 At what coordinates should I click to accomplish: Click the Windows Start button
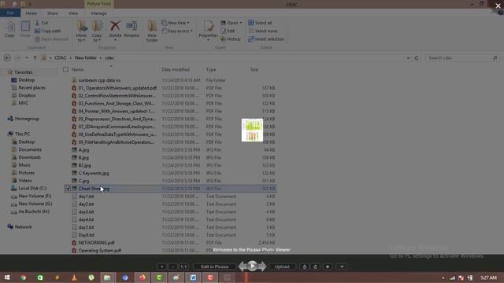pyautogui.click(x=7, y=277)
